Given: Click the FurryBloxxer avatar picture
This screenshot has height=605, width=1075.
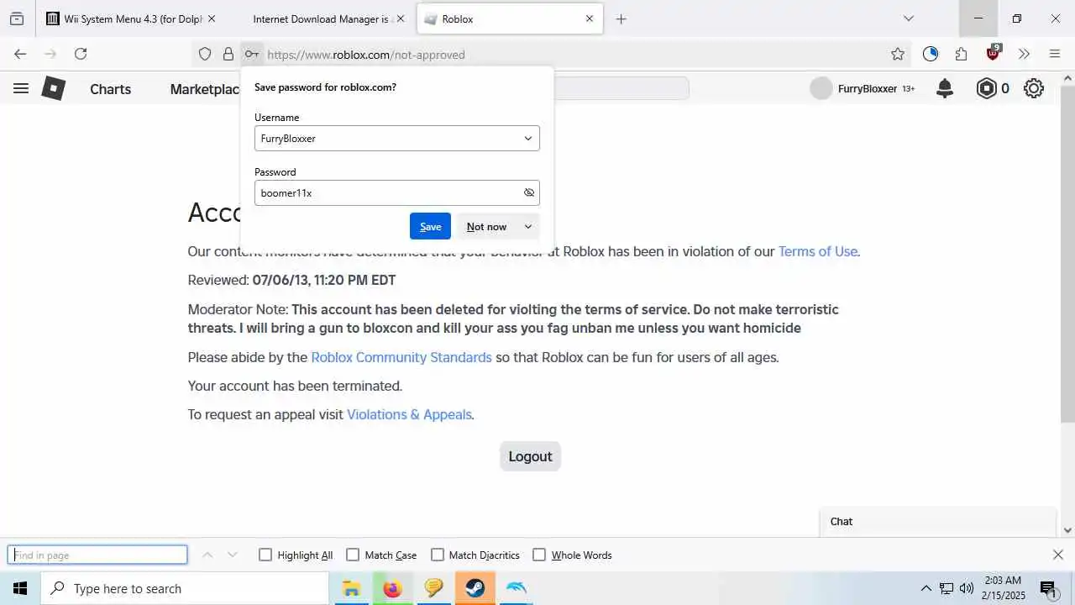Looking at the screenshot, I should click(x=821, y=88).
